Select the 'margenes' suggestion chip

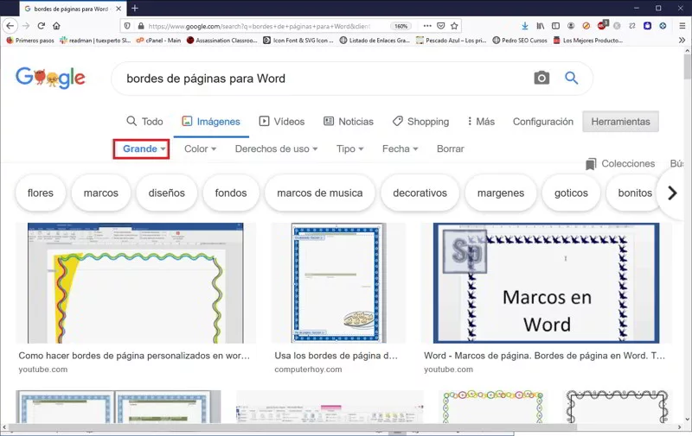point(501,193)
